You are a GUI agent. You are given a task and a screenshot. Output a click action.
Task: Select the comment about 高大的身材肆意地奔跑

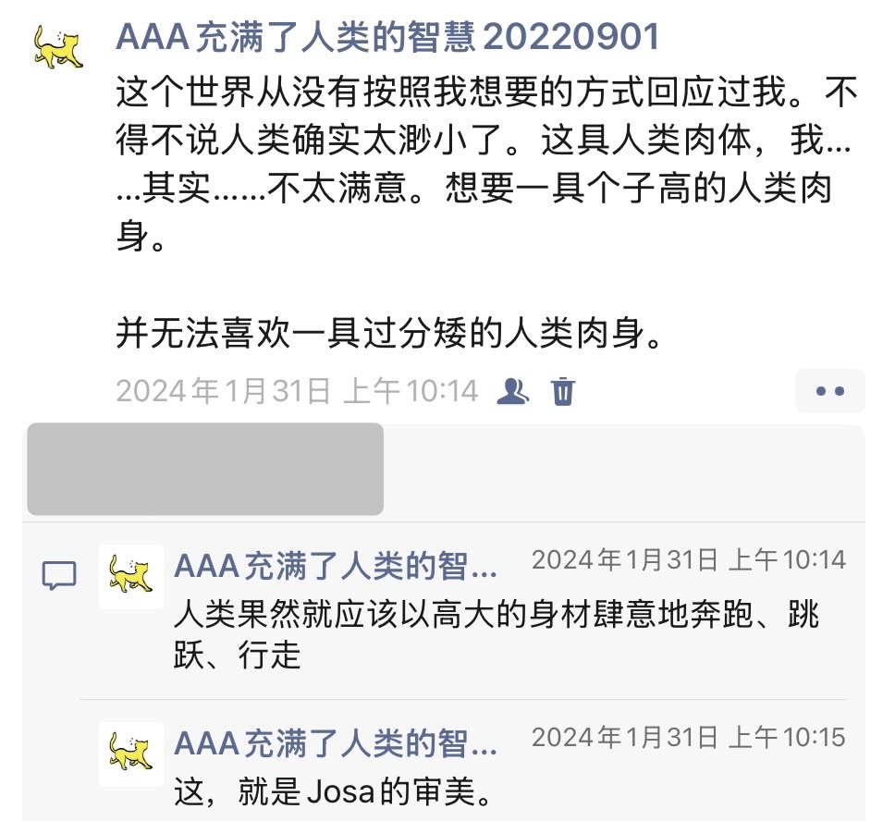click(x=497, y=634)
